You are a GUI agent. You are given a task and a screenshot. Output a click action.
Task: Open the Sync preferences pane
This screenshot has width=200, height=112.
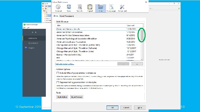69,8
